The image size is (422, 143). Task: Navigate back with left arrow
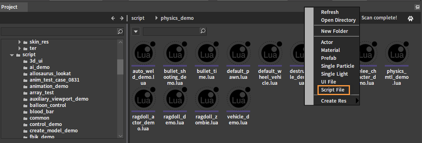tap(113, 18)
